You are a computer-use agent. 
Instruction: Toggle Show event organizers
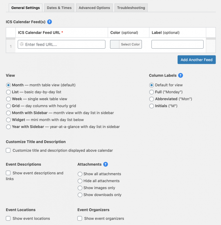[79, 218]
